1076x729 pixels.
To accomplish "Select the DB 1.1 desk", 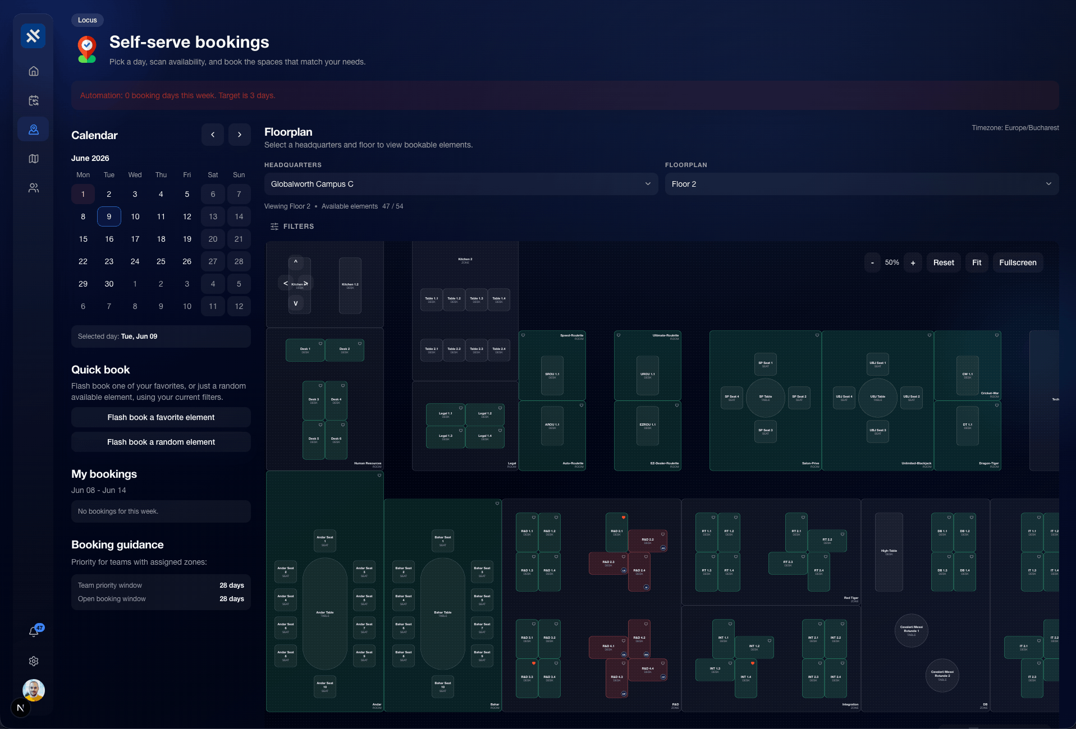I will (942, 533).
